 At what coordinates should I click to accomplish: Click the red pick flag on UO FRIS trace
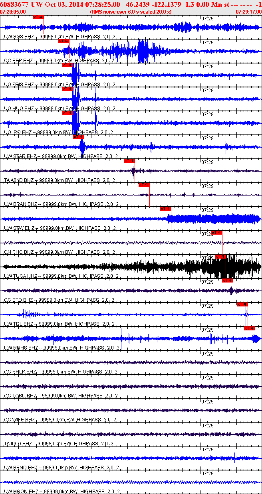click(x=67, y=65)
